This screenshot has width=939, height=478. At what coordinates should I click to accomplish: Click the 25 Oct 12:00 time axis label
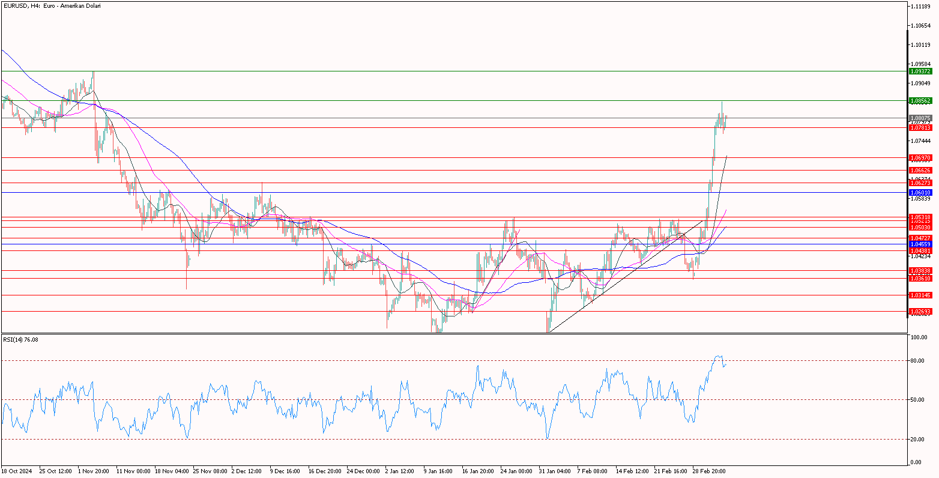[55, 471]
